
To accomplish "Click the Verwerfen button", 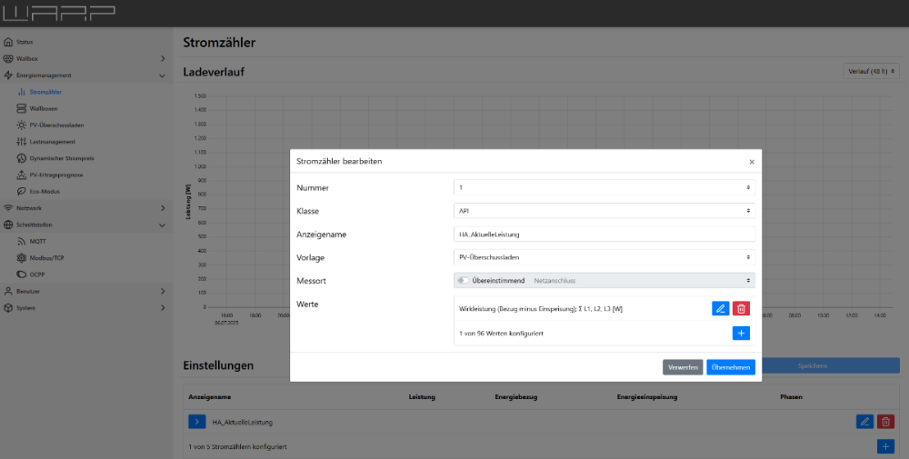I will click(683, 367).
